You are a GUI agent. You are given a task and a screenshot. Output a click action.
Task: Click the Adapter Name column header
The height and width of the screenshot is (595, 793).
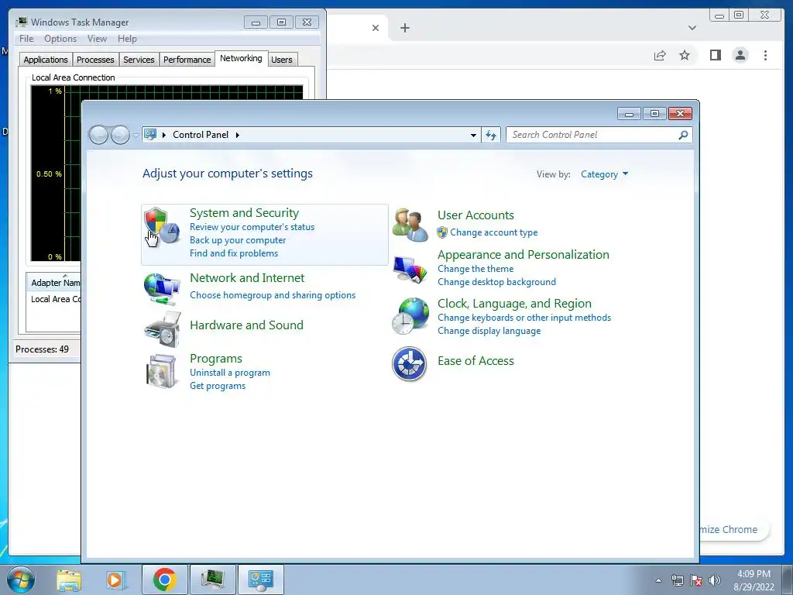click(x=55, y=282)
